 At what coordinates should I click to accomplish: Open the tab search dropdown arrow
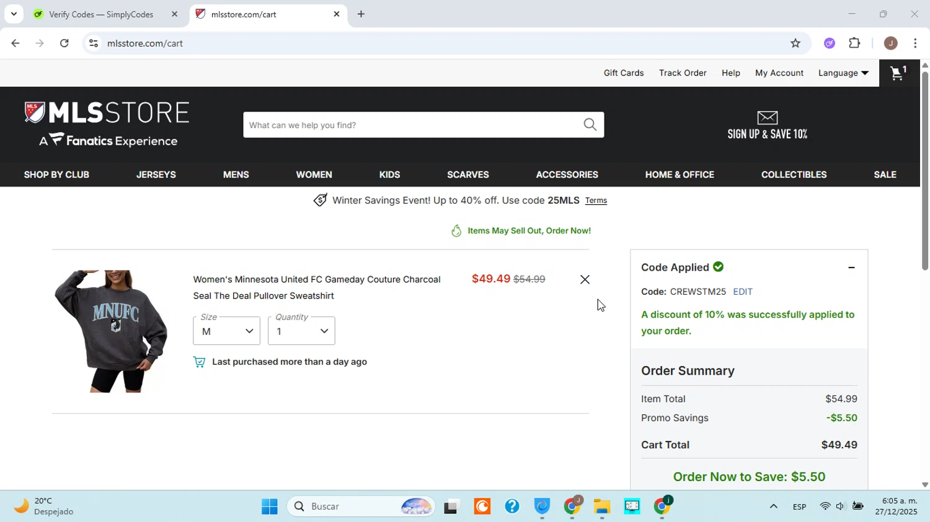tap(14, 14)
